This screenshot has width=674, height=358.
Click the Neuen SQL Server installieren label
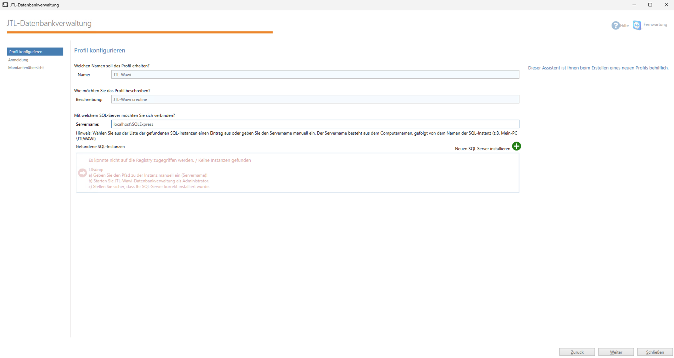[483, 149]
